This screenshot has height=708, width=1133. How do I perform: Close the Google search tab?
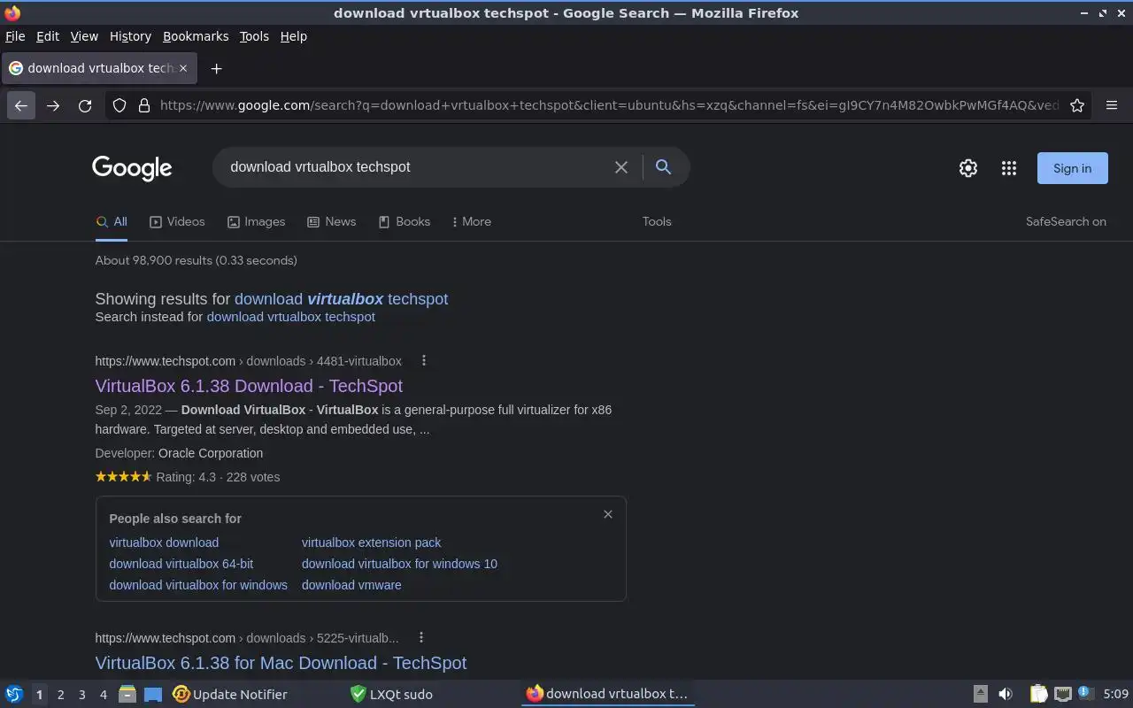183,68
